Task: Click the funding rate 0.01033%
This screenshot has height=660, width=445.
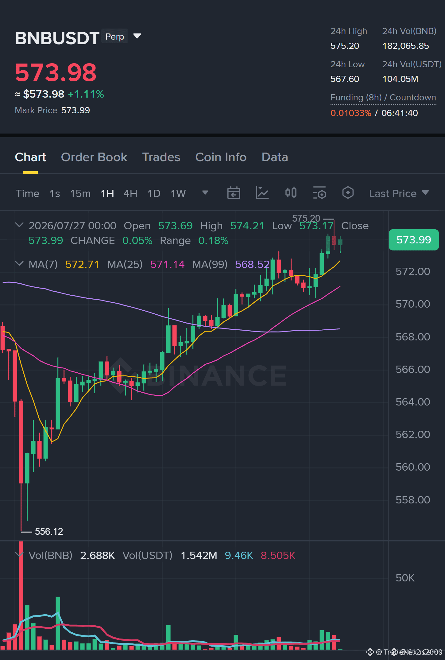Action: pos(351,113)
